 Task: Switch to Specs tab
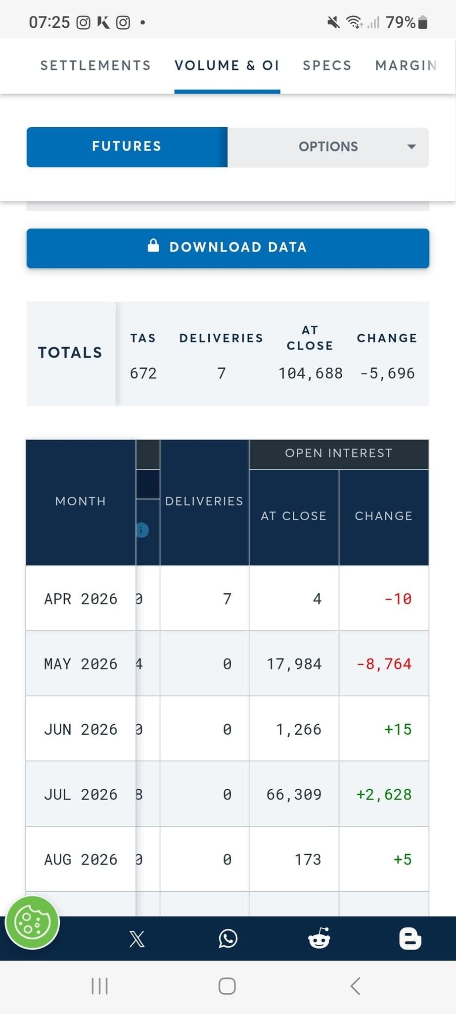[327, 65]
